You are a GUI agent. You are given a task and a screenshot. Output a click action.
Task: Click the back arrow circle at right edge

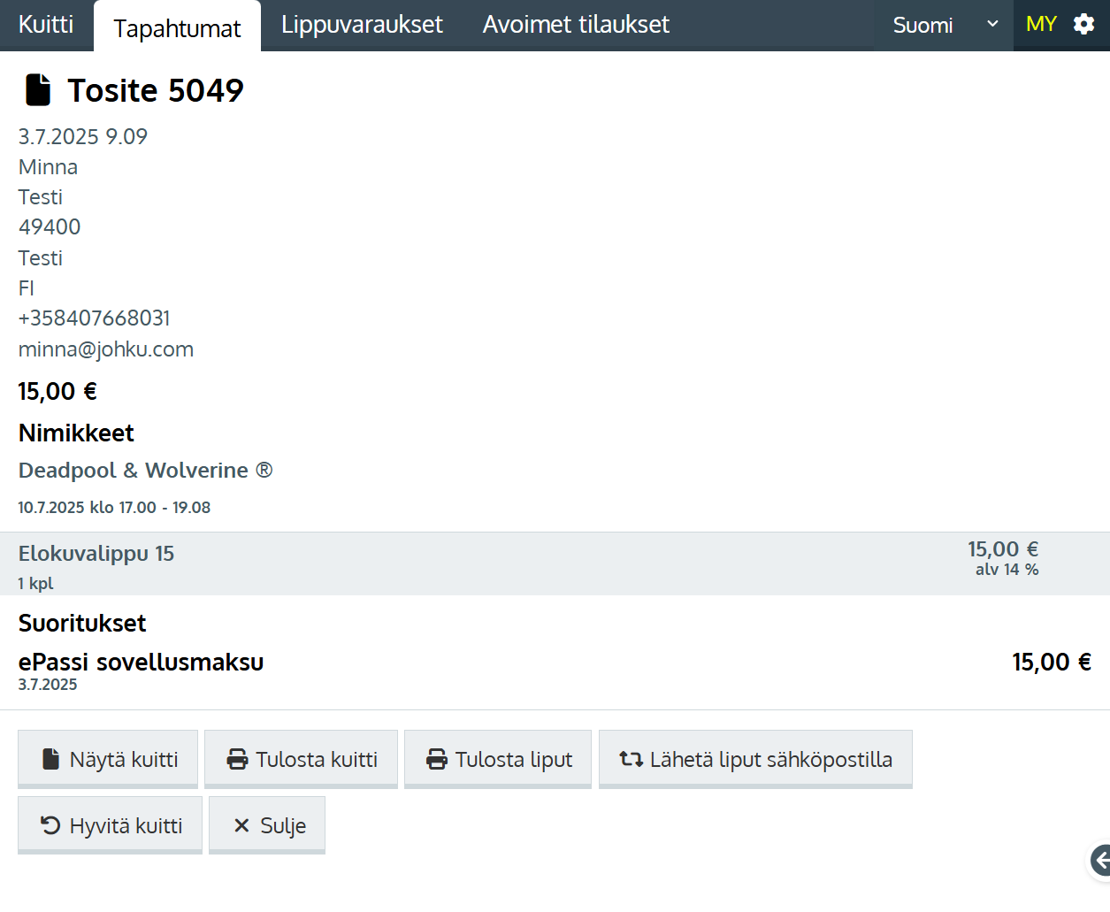pyautogui.click(x=1099, y=859)
